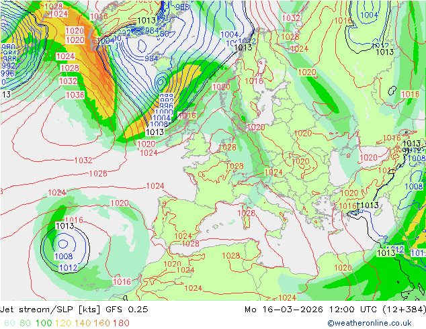Click the '(12+384)' forecast hour text
The height and width of the screenshot is (329, 426).
(404, 309)
